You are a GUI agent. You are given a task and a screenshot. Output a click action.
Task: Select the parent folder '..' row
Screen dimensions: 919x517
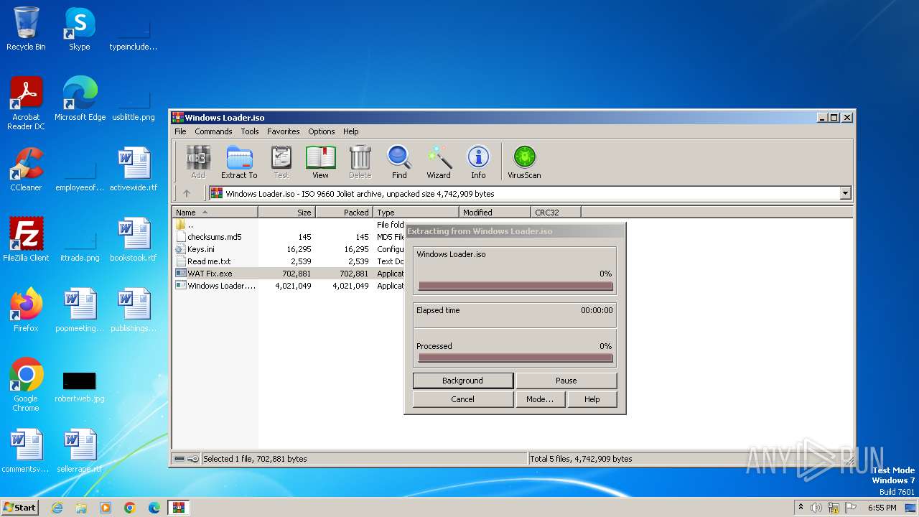pyautogui.click(x=289, y=225)
